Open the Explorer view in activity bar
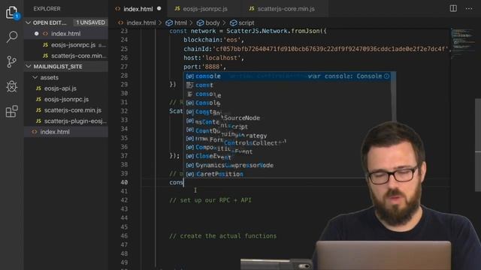This screenshot has height=270, width=481. tap(12, 12)
